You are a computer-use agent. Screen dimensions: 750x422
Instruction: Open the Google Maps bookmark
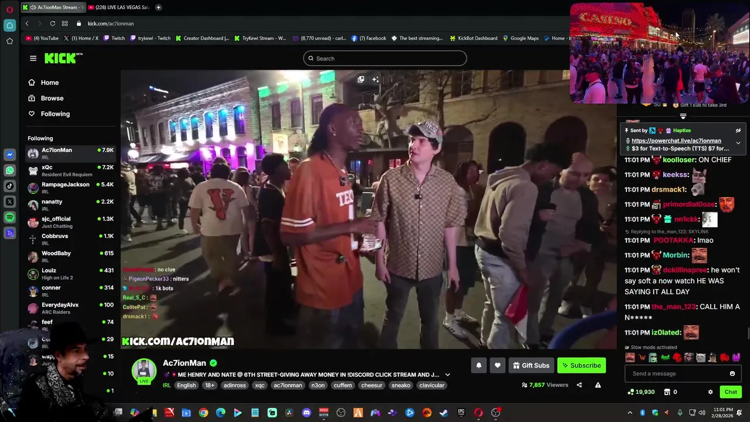pyautogui.click(x=520, y=38)
